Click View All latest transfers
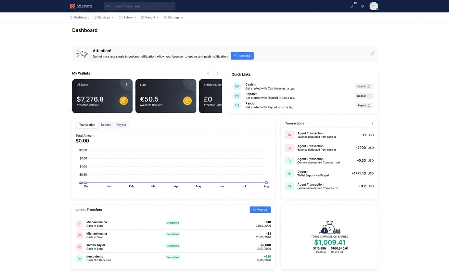The height and width of the screenshot is (279, 449). (260, 210)
